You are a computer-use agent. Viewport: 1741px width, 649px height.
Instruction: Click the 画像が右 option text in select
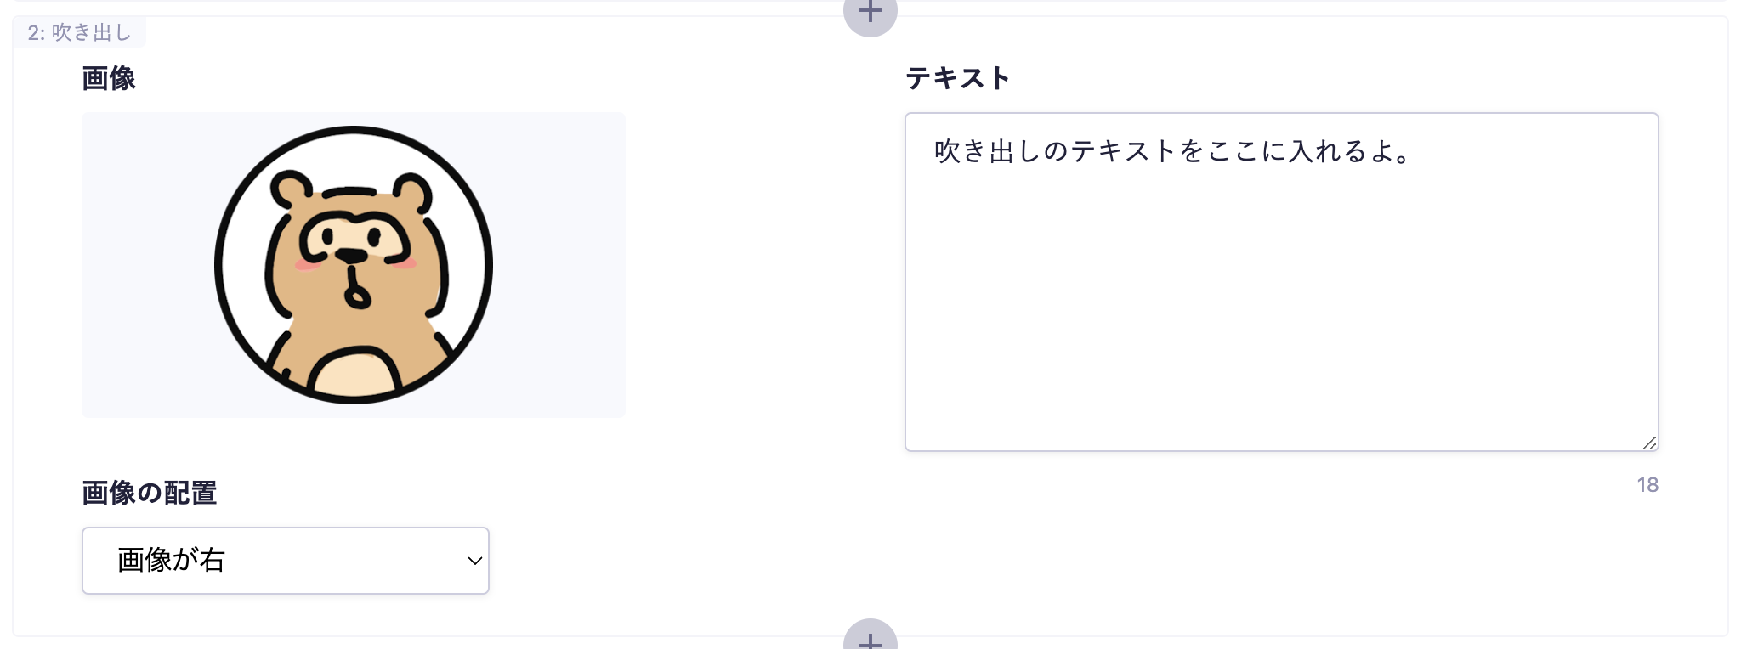171,561
